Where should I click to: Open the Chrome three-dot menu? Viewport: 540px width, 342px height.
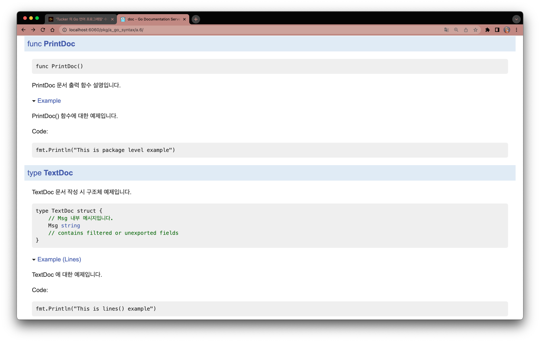point(516,30)
